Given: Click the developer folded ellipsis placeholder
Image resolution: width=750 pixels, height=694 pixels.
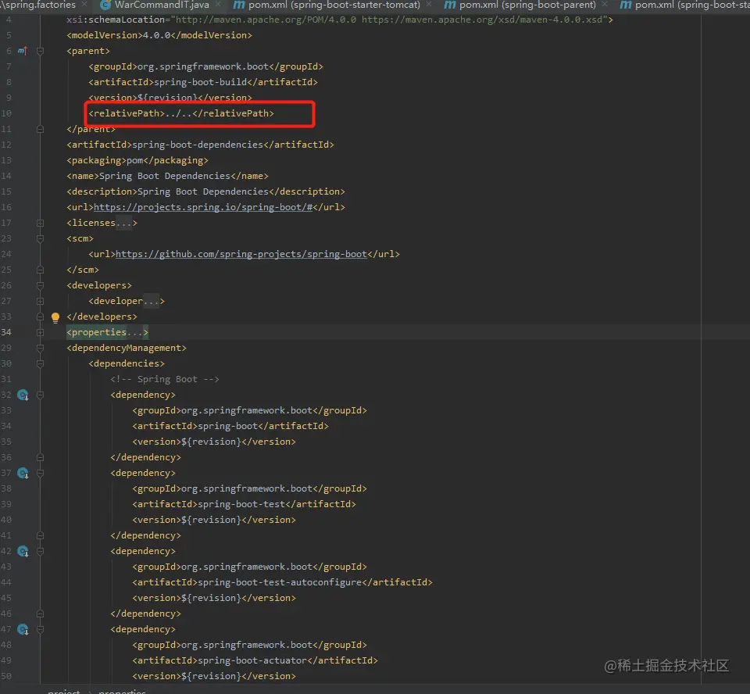Looking at the screenshot, I should coord(151,301).
